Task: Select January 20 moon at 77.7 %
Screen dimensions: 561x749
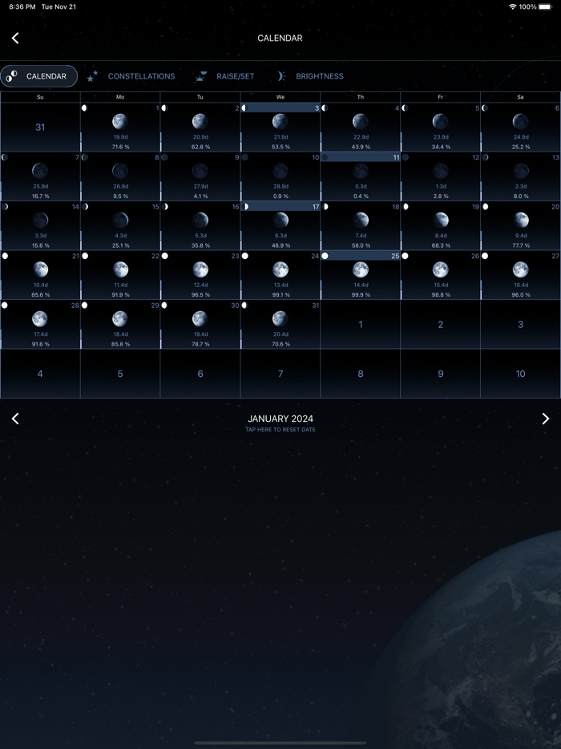Action: pyautogui.click(x=521, y=226)
